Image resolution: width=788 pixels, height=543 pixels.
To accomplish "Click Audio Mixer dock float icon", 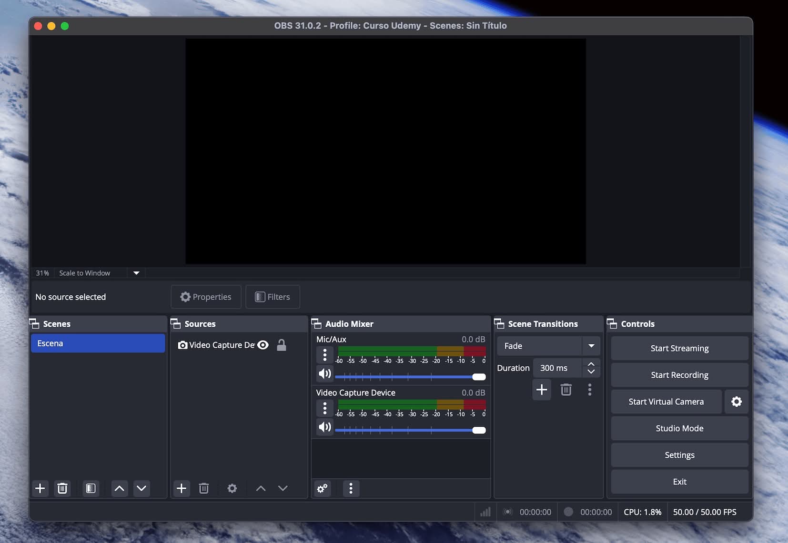I will tap(316, 324).
